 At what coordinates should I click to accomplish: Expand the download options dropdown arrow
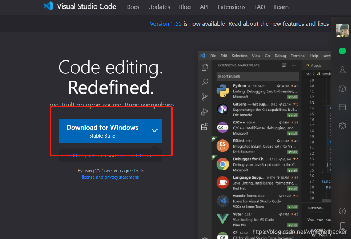155,131
